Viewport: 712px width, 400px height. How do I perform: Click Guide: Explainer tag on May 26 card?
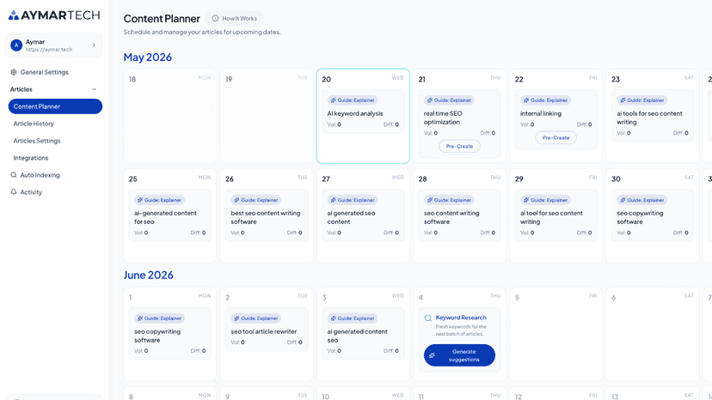pos(256,200)
